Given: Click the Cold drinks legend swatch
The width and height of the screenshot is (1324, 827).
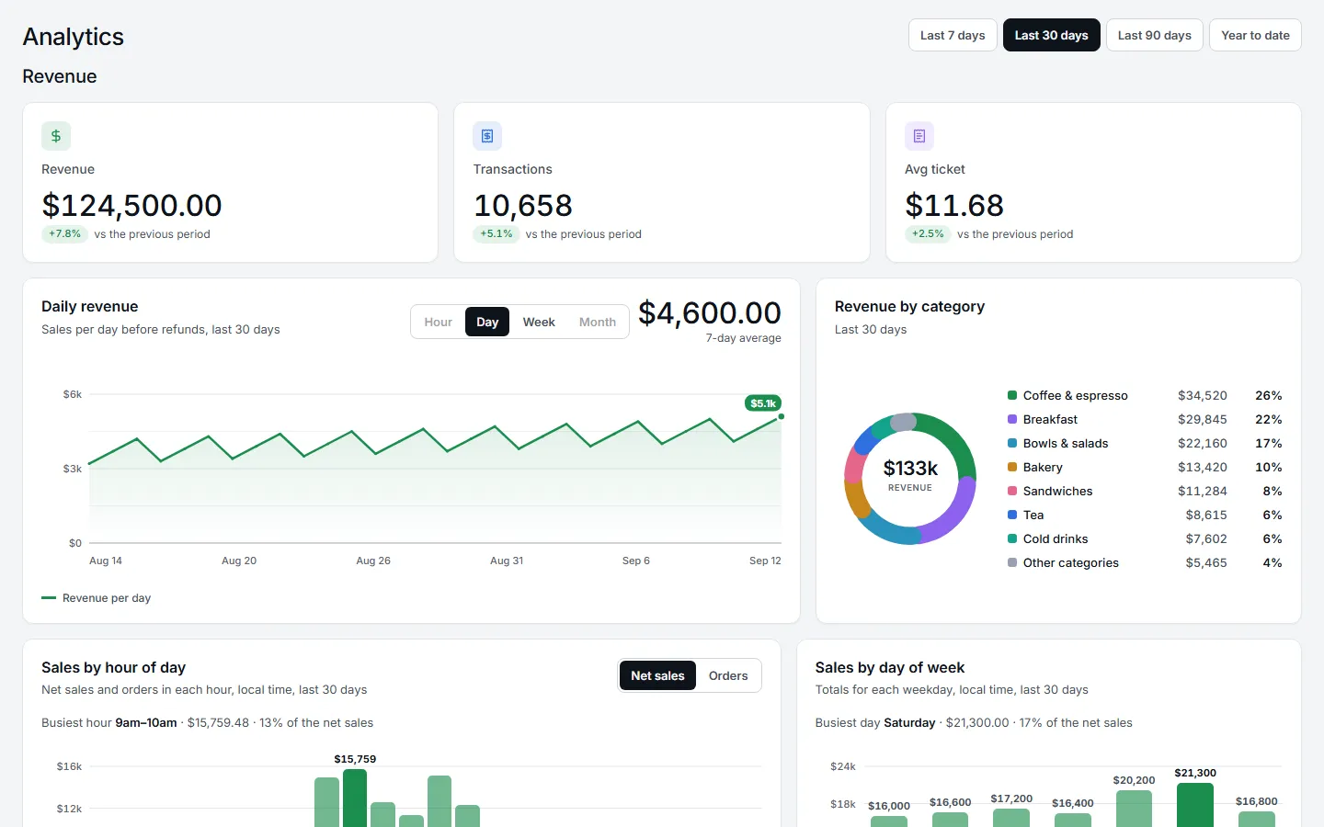Looking at the screenshot, I should coord(1012,538).
